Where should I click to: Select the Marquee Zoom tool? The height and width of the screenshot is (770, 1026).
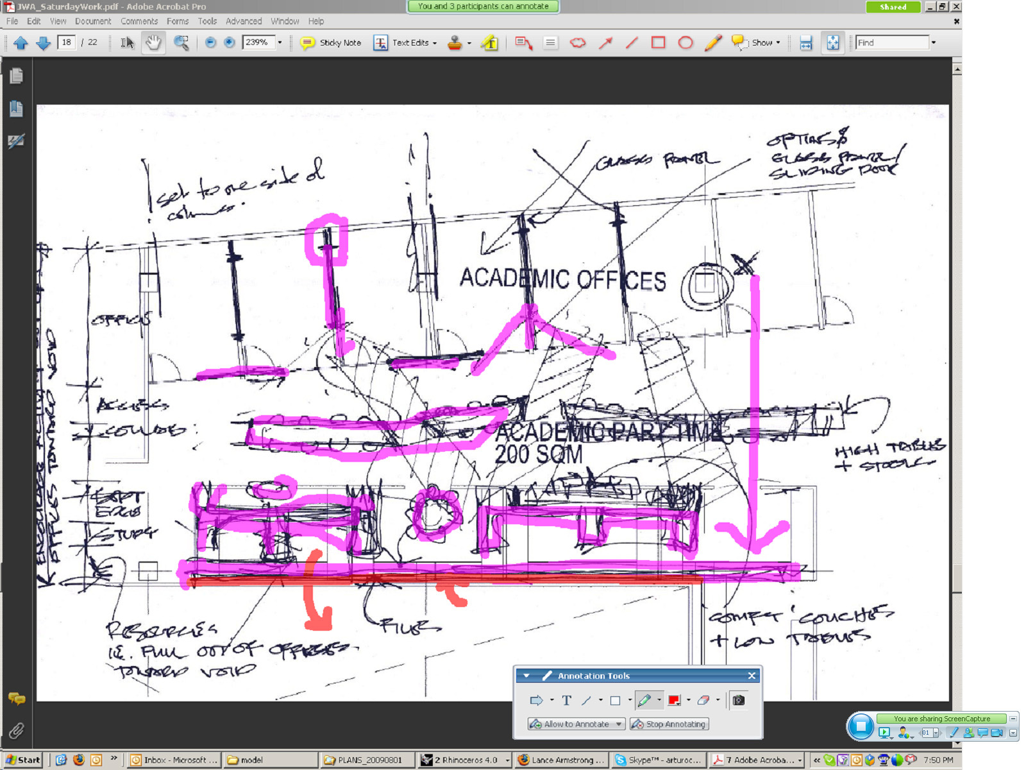pyautogui.click(x=181, y=43)
